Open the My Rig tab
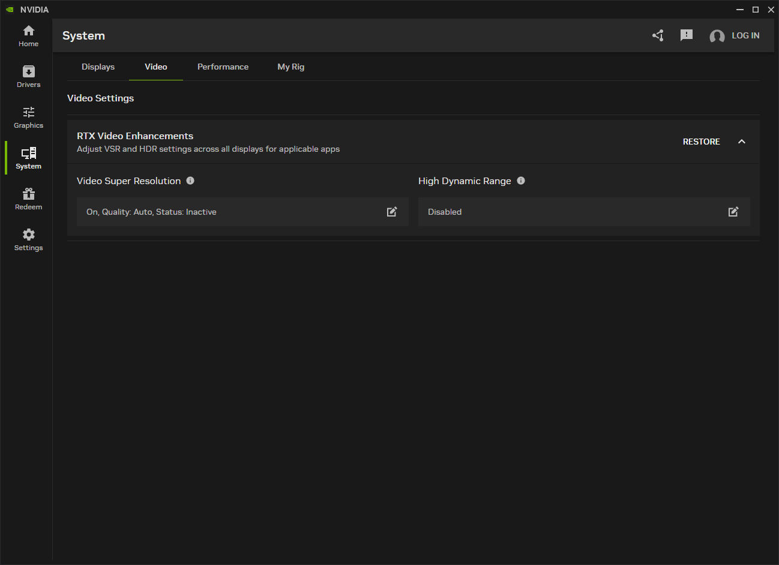 pyautogui.click(x=290, y=67)
